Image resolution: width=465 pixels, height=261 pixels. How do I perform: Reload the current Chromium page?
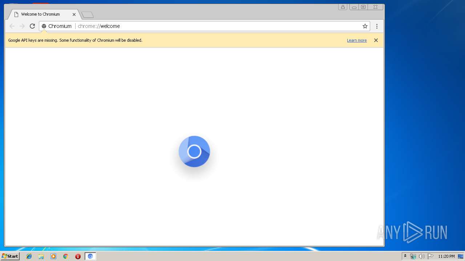point(32,26)
